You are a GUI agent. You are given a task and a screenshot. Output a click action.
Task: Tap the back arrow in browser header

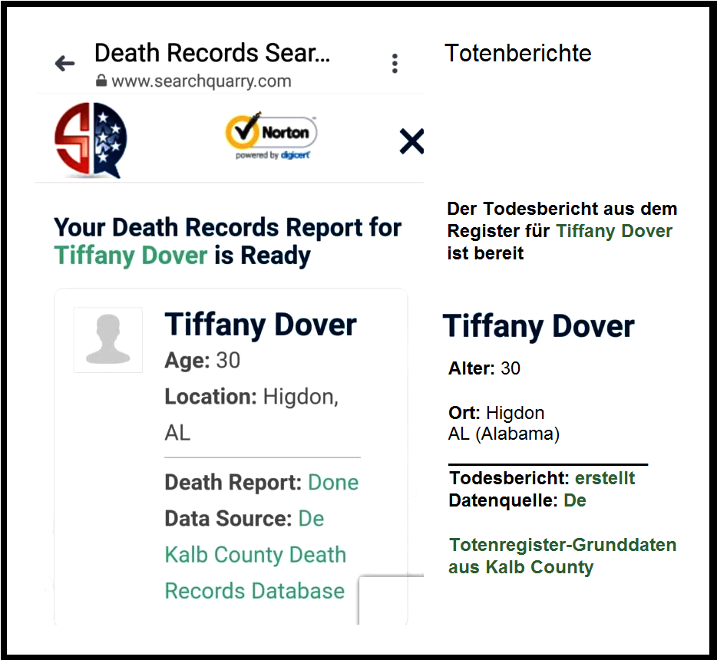pyautogui.click(x=65, y=64)
